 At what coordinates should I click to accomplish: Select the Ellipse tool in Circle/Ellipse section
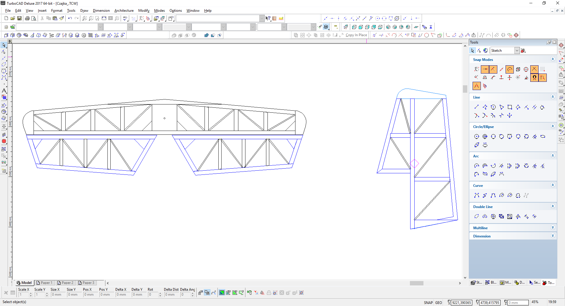point(543,137)
